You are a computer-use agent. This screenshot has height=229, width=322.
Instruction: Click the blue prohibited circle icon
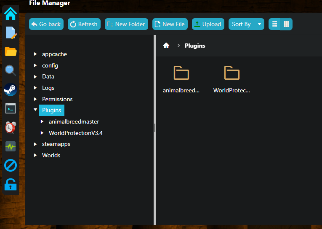[x=10, y=165]
